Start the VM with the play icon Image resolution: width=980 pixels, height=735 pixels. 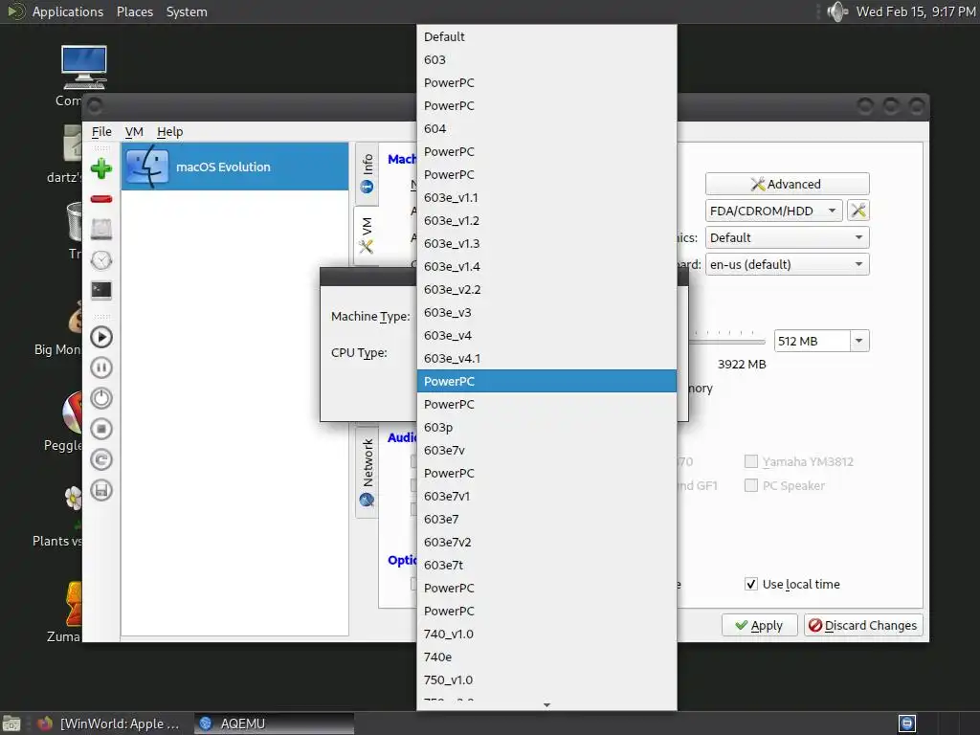pyautogui.click(x=101, y=337)
